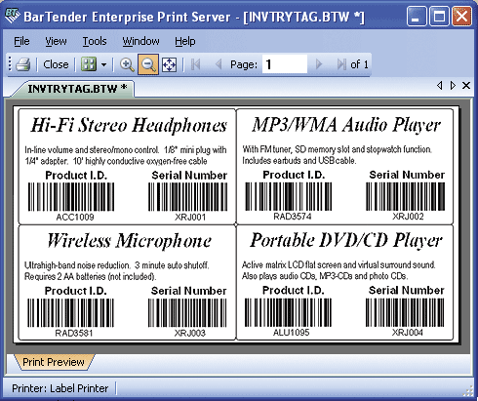Click the Page number input field
Image resolution: width=478 pixels, height=401 pixels.
[285, 64]
